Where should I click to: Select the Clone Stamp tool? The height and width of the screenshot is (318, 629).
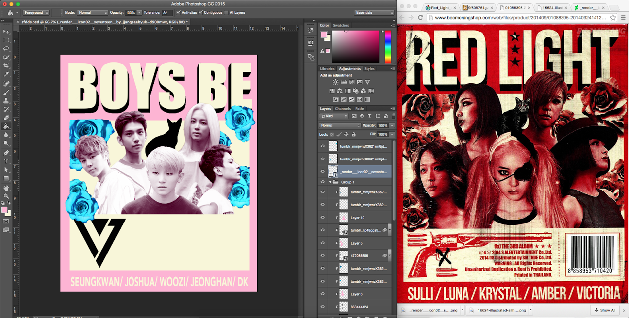(x=6, y=100)
